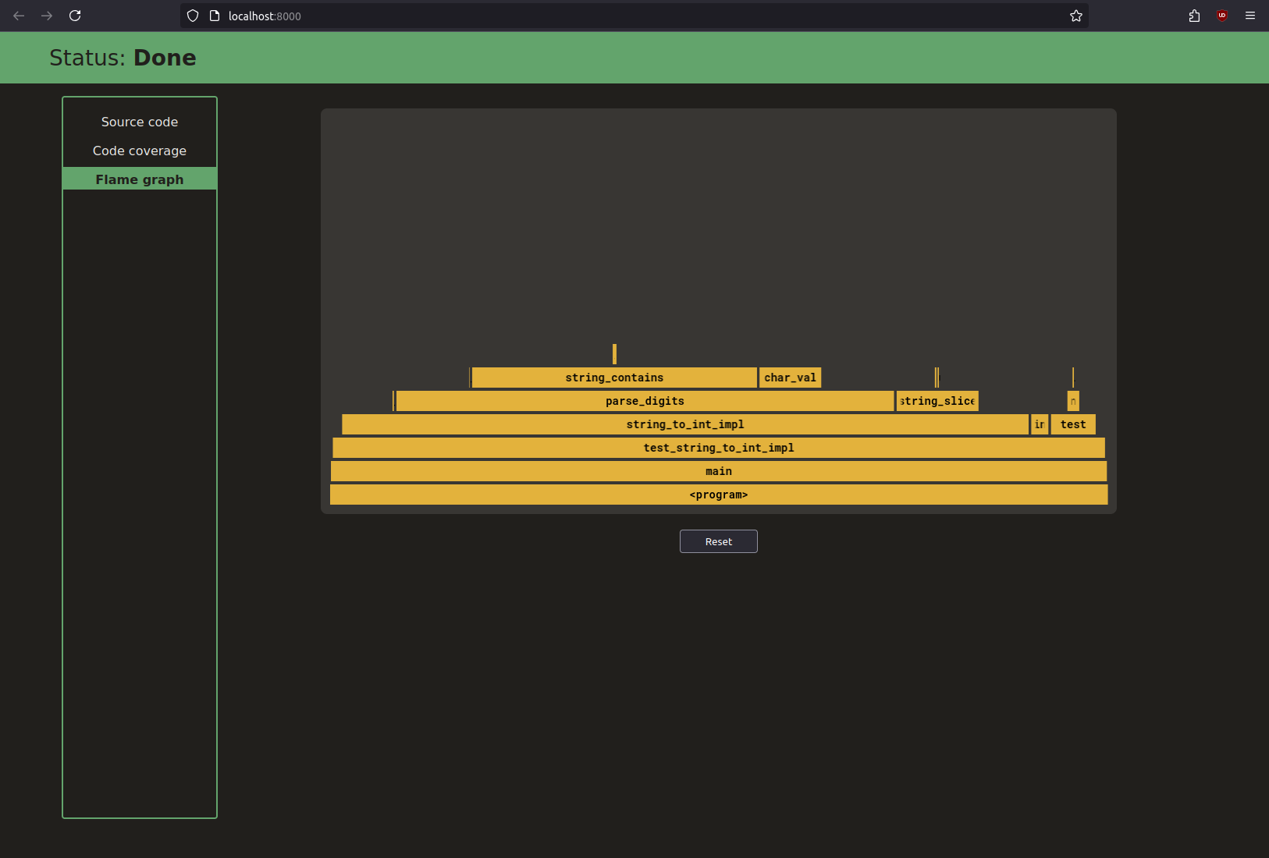The width and height of the screenshot is (1269, 858).
Task: Open the Source code tab
Action: tap(140, 122)
